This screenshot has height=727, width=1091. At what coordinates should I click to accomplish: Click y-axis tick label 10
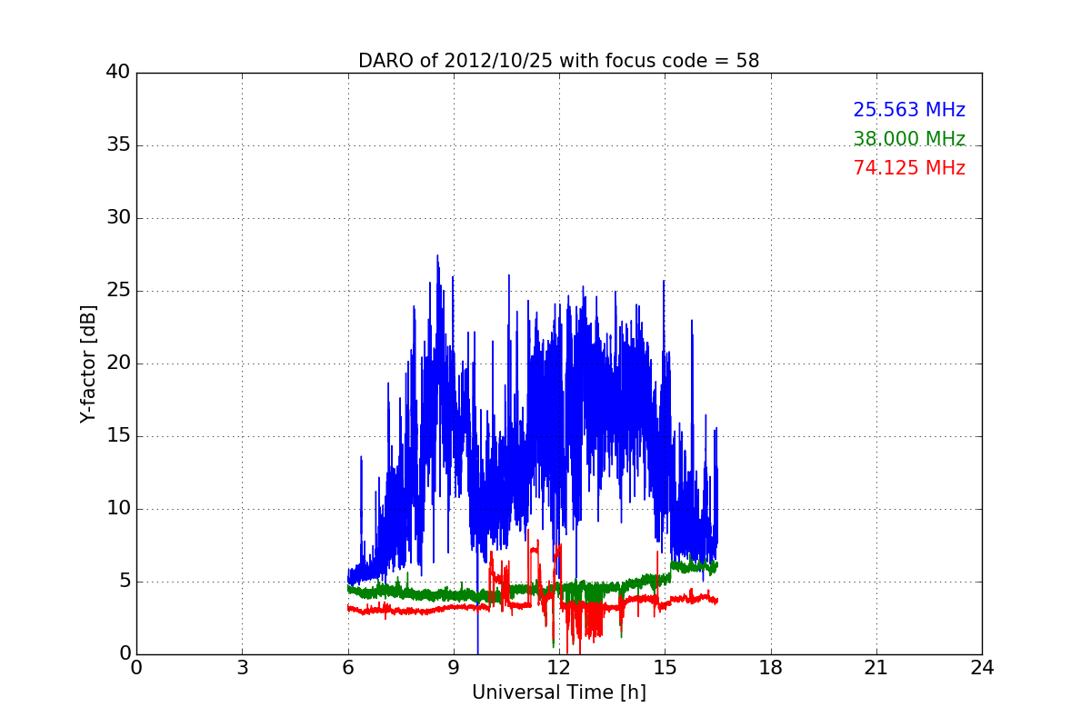pyautogui.click(x=118, y=509)
